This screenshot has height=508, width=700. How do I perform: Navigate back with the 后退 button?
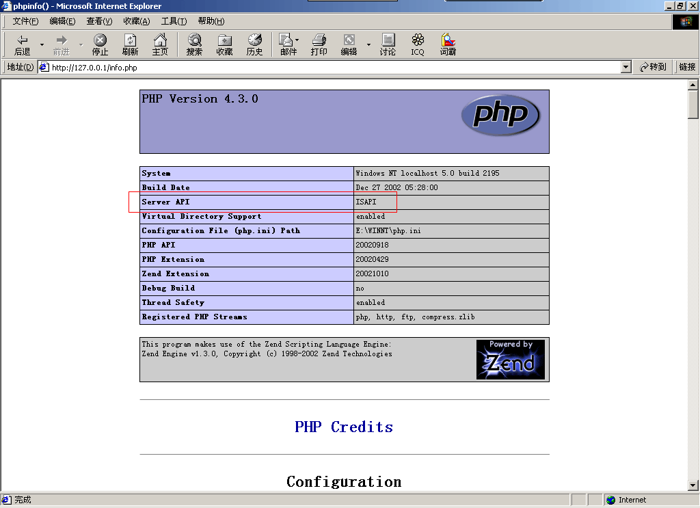23,45
